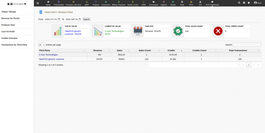Open Credits Overview in sidebar
Viewport: 265px width, 133px height.
click(x=9, y=38)
